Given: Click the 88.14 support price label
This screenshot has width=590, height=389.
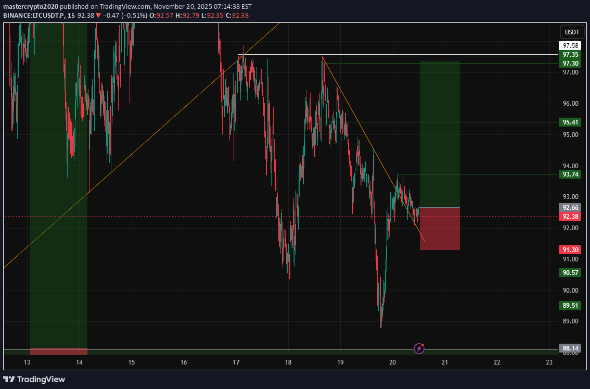Looking at the screenshot, I should 570,347.
